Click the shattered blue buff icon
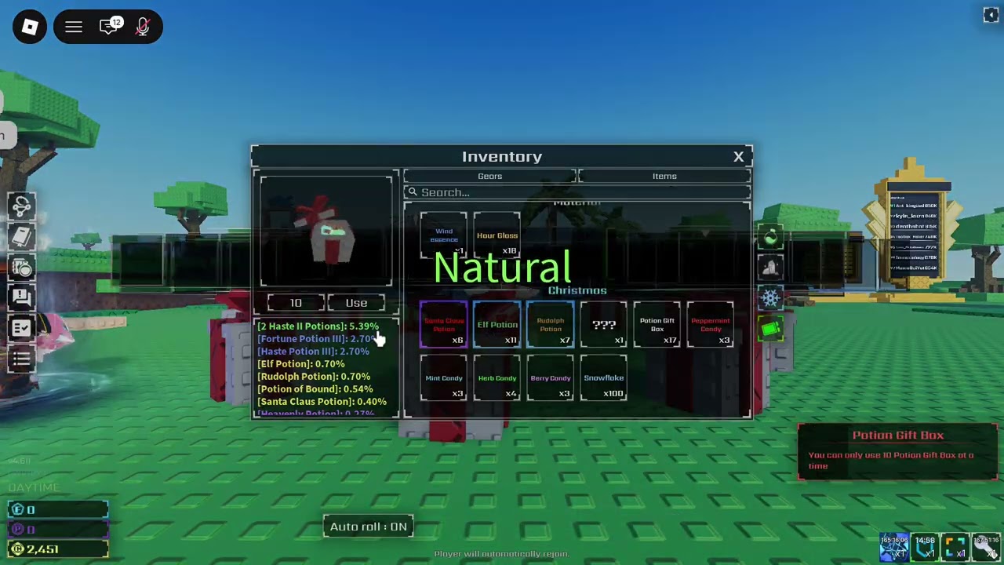The image size is (1004, 565). pos(893,548)
